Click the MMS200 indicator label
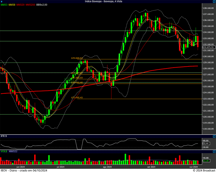Viewport: 216px width, 172px height. (x=30, y=5)
